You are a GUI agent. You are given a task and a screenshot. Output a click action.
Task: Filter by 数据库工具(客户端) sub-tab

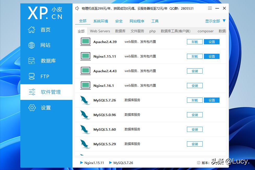pyautogui.click(x=176, y=31)
